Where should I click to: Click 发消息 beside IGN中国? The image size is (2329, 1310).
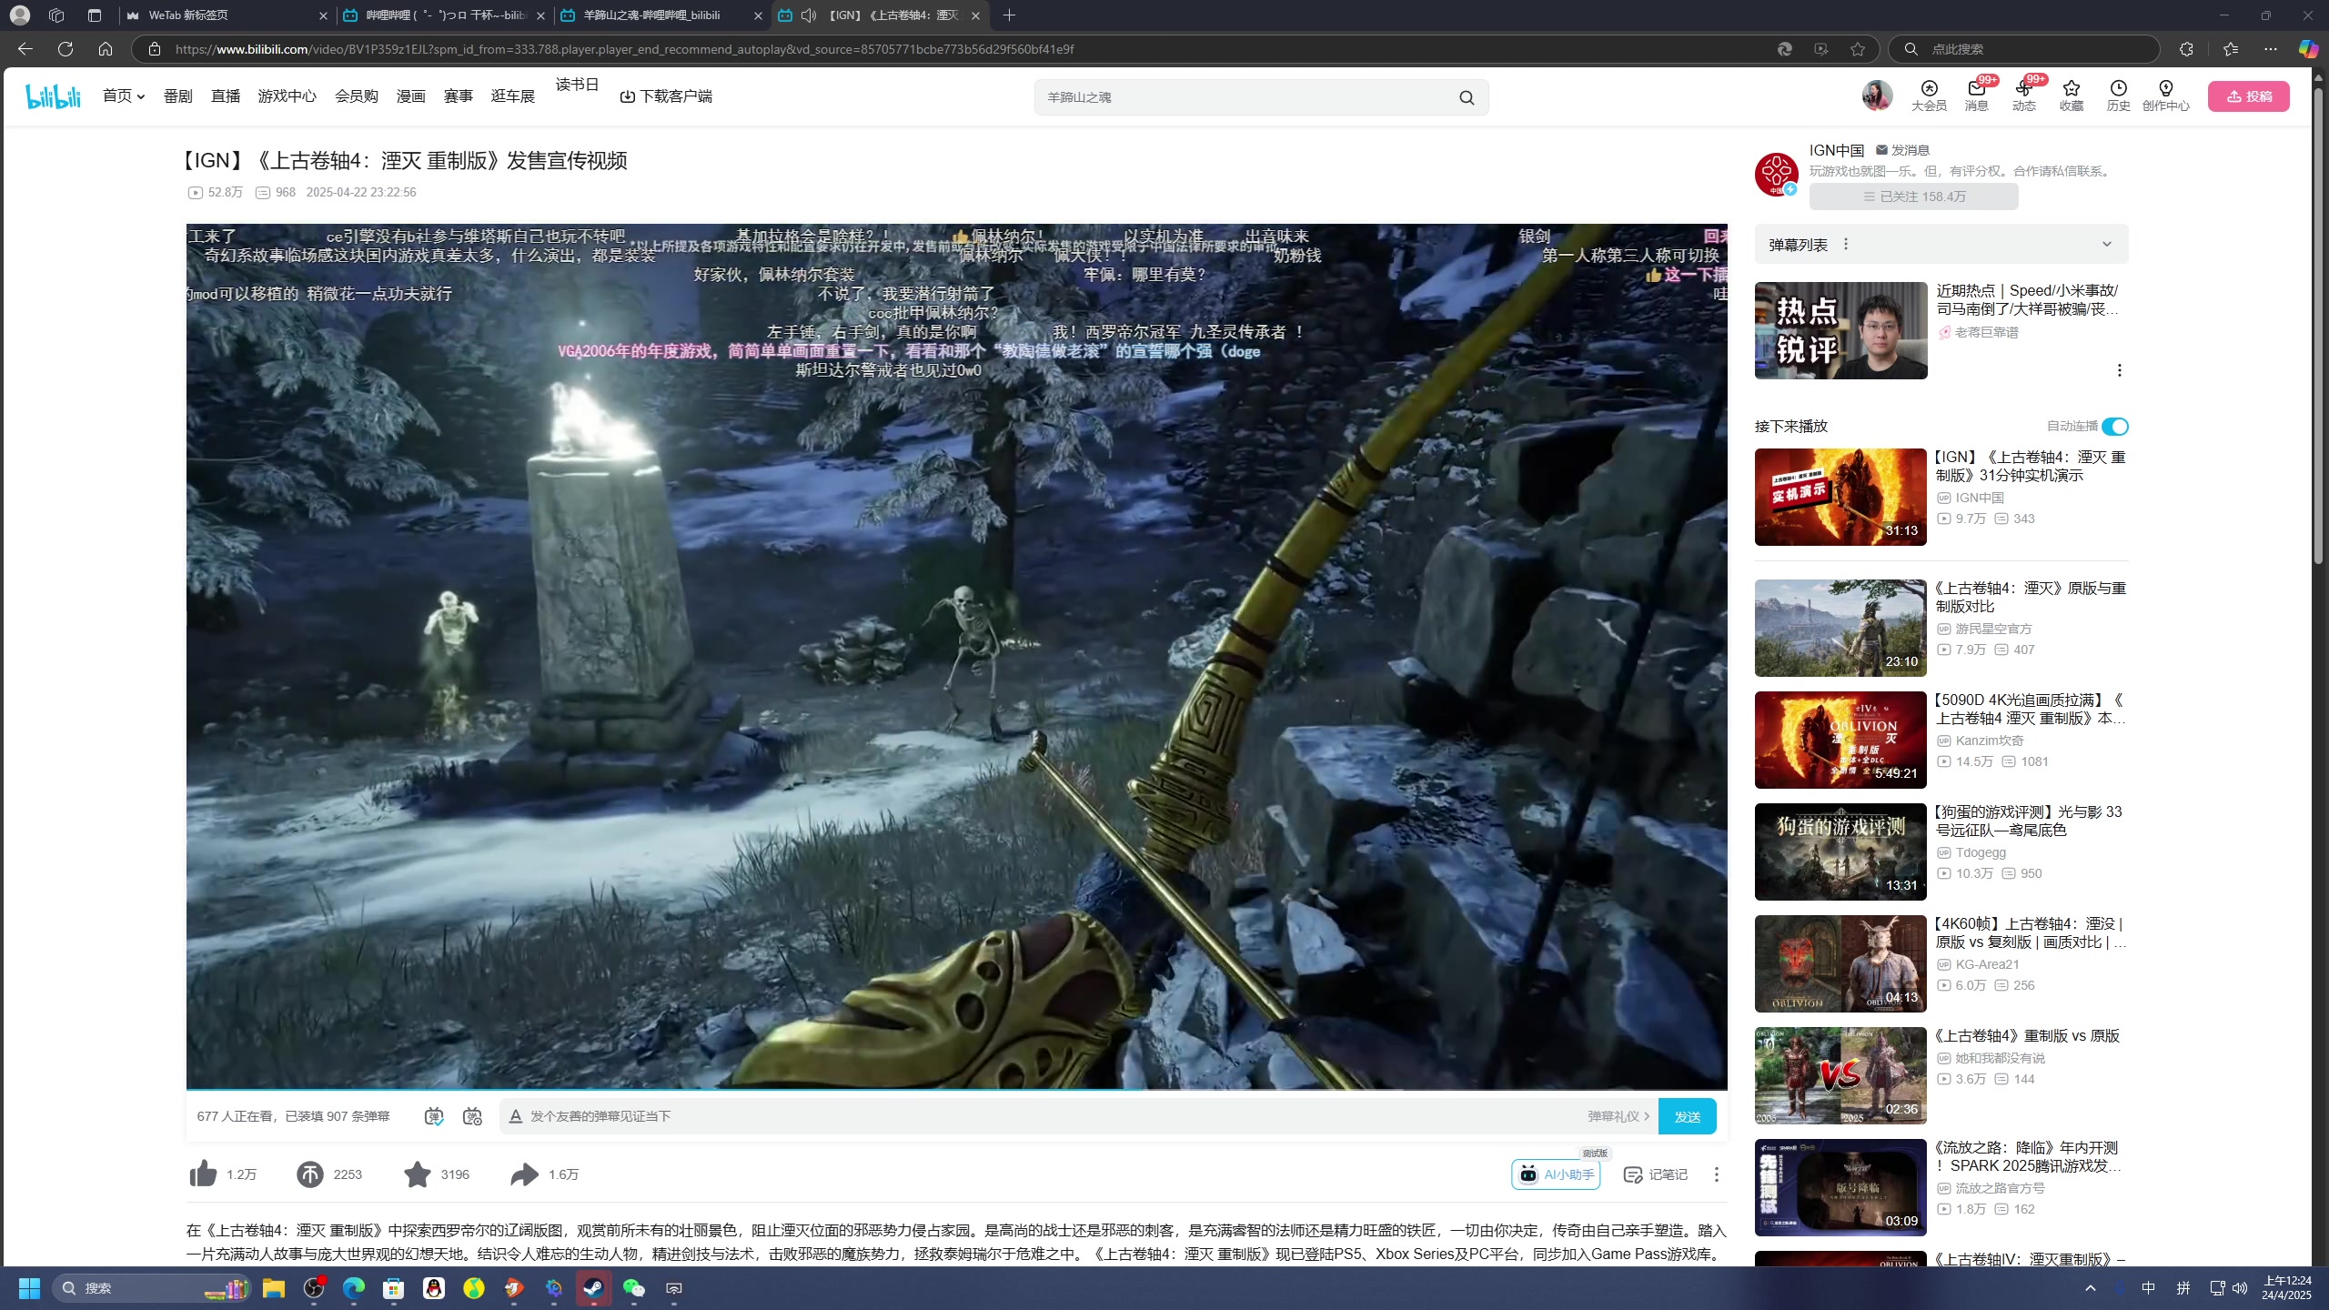pos(1902,150)
